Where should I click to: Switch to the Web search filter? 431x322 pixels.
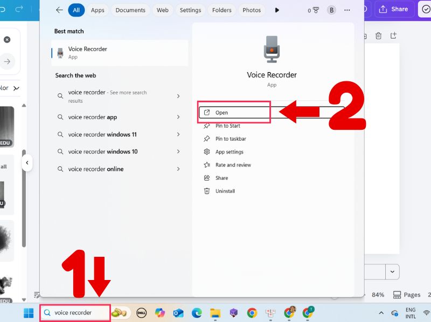pyautogui.click(x=163, y=10)
